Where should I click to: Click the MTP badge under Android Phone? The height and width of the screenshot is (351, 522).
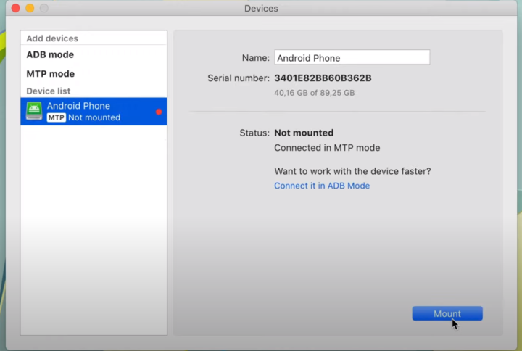tap(56, 117)
